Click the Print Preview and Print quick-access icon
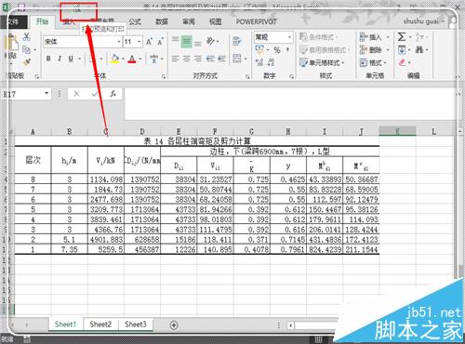Viewport: 465px width, 344px height. [77, 9]
